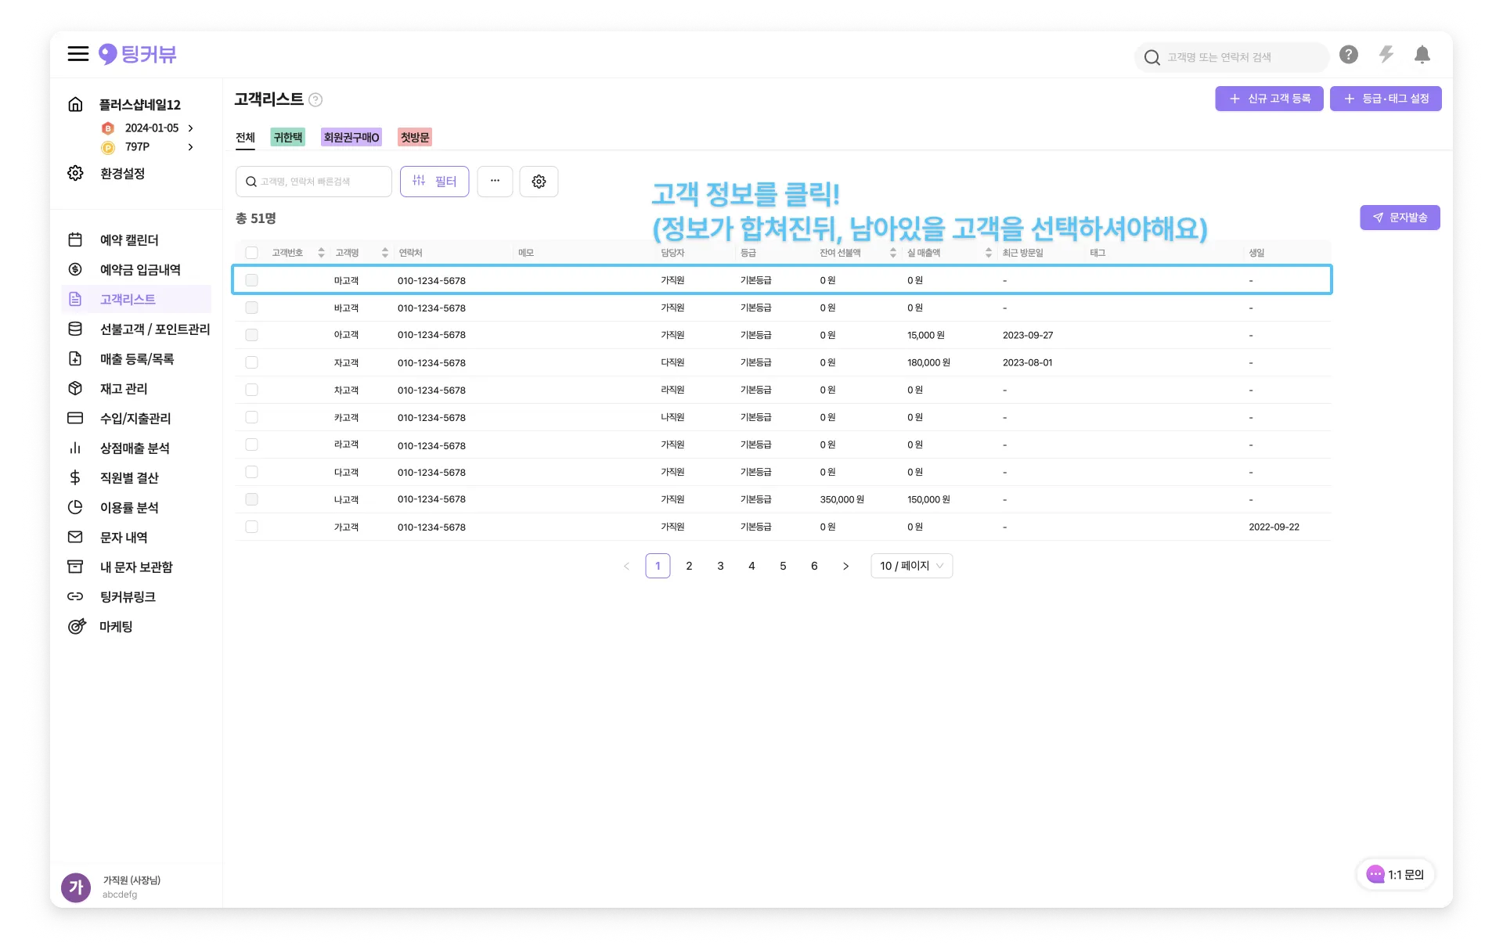Open the notifications bell icon

tap(1422, 55)
